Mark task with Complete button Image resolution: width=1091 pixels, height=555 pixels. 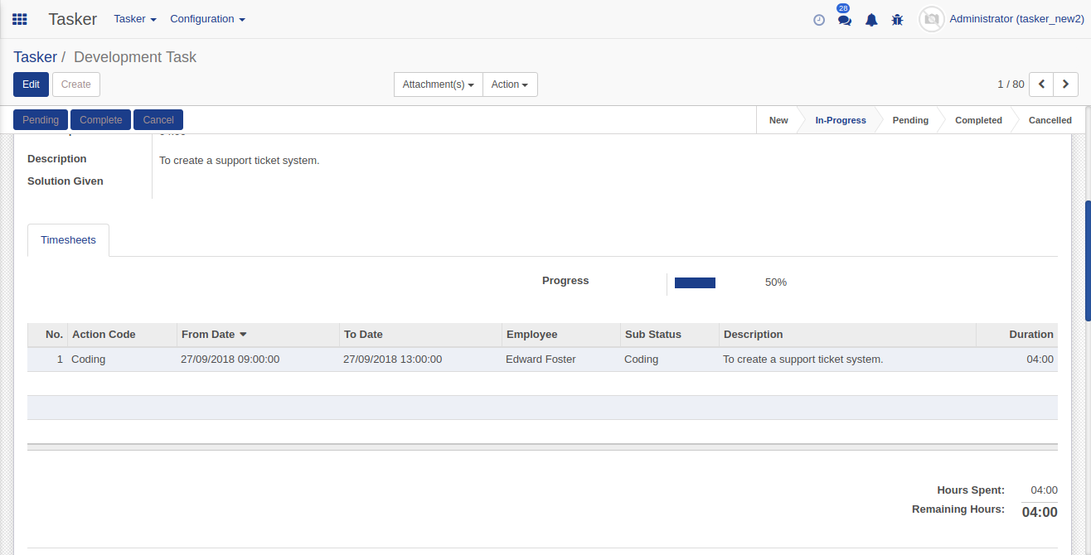pos(101,120)
